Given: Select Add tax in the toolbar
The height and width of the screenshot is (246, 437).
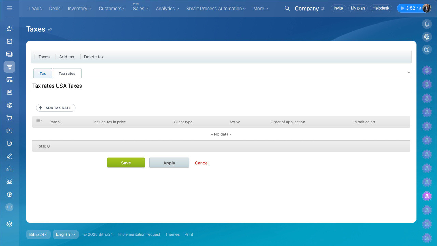Looking at the screenshot, I should (67, 57).
